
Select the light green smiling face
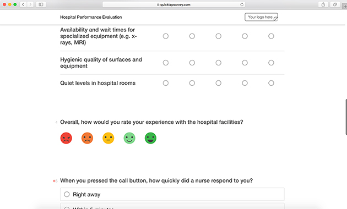click(x=129, y=138)
